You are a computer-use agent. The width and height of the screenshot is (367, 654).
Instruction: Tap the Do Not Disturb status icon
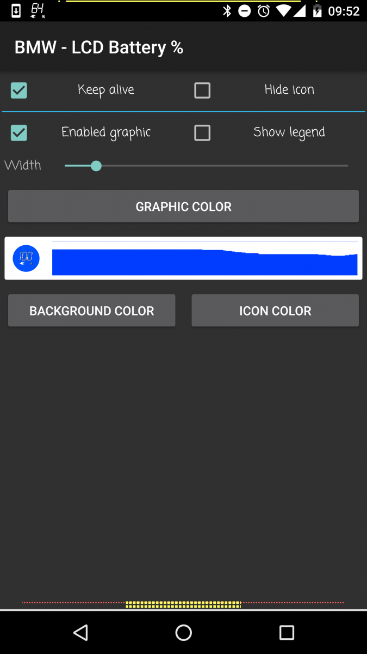(245, 11)
